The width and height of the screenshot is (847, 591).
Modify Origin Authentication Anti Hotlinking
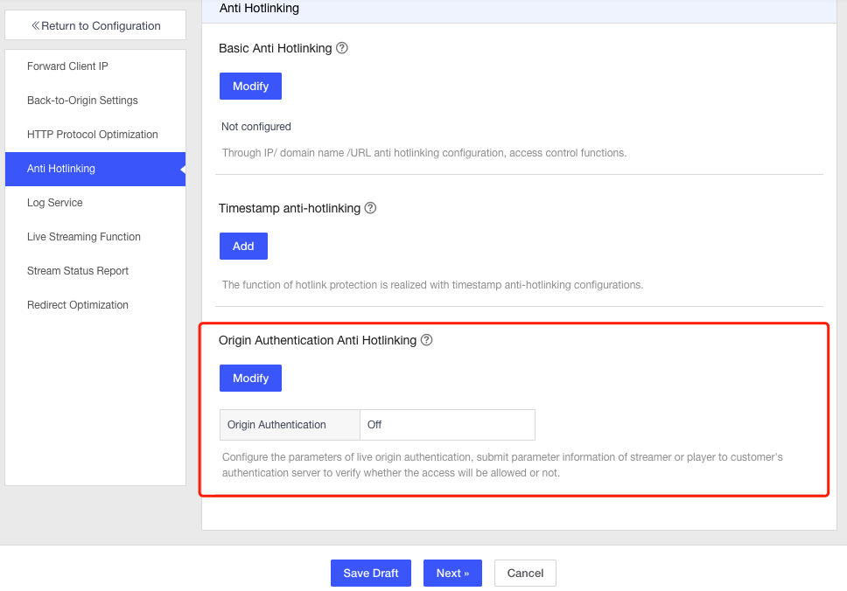coord(250,379)
